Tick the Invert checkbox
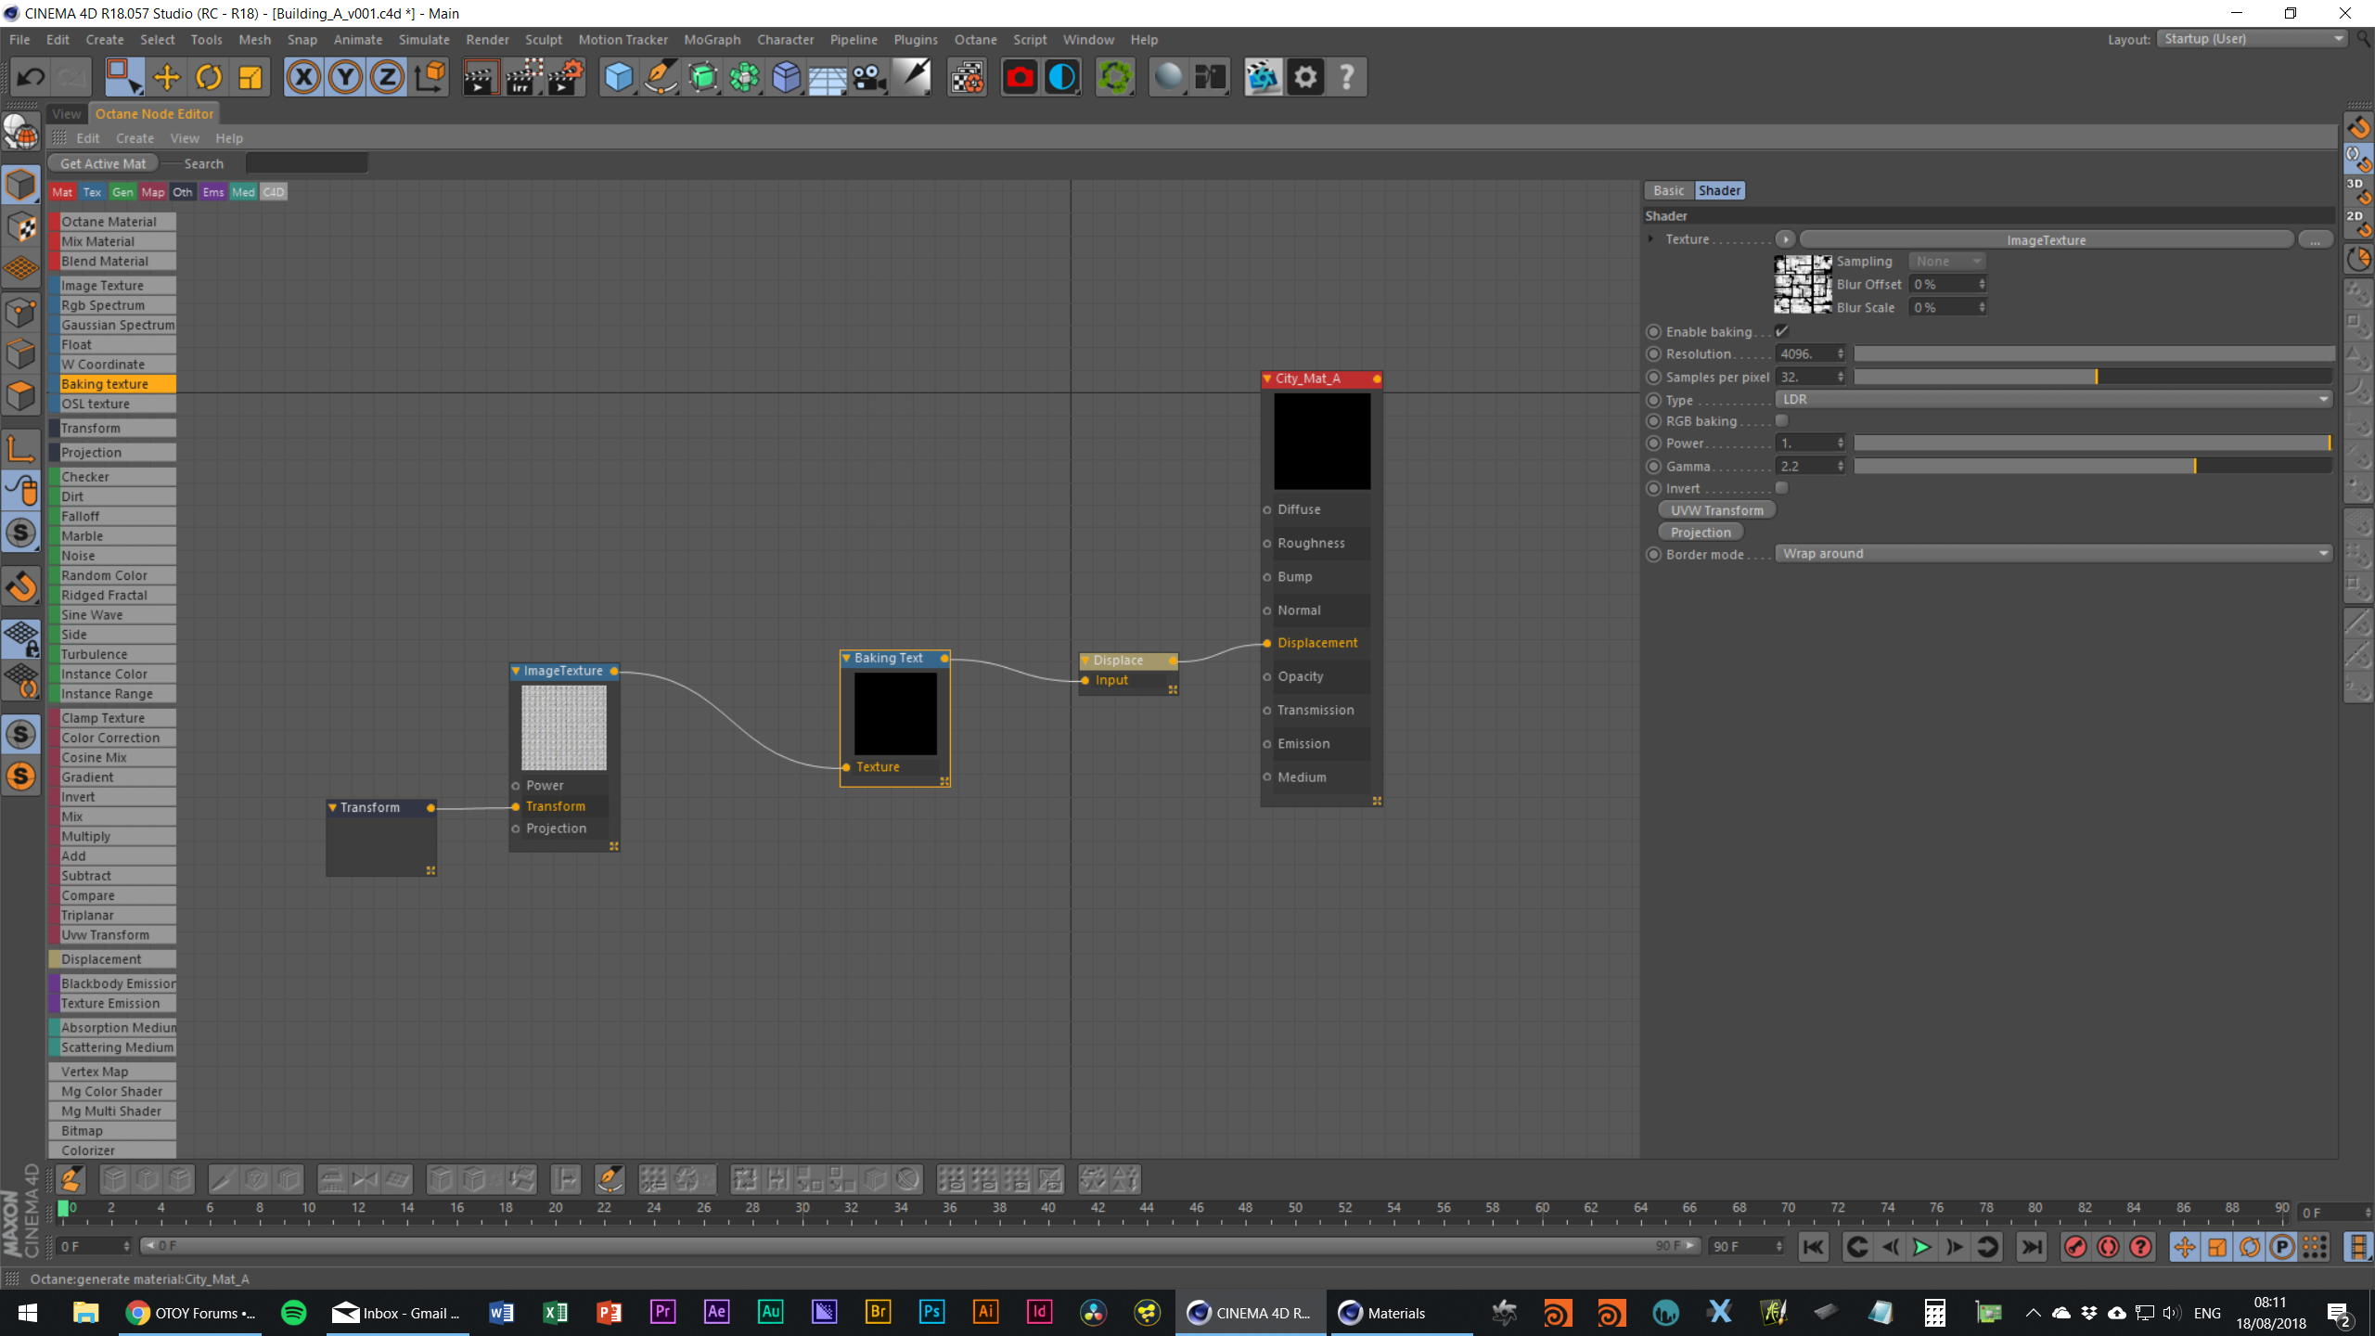The height and width of the screenshot is (1336, 2375). click(1781, 488)
